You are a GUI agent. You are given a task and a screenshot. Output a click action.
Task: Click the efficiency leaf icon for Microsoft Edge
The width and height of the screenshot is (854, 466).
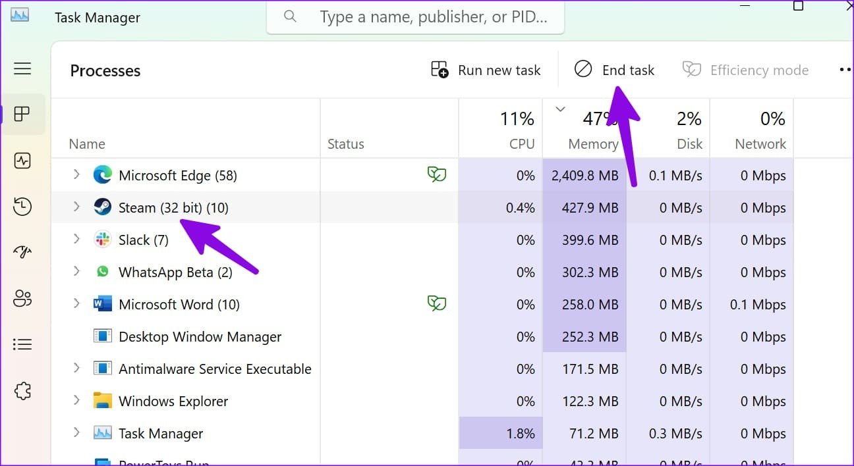pyautogui.click(x=437, y=174)
